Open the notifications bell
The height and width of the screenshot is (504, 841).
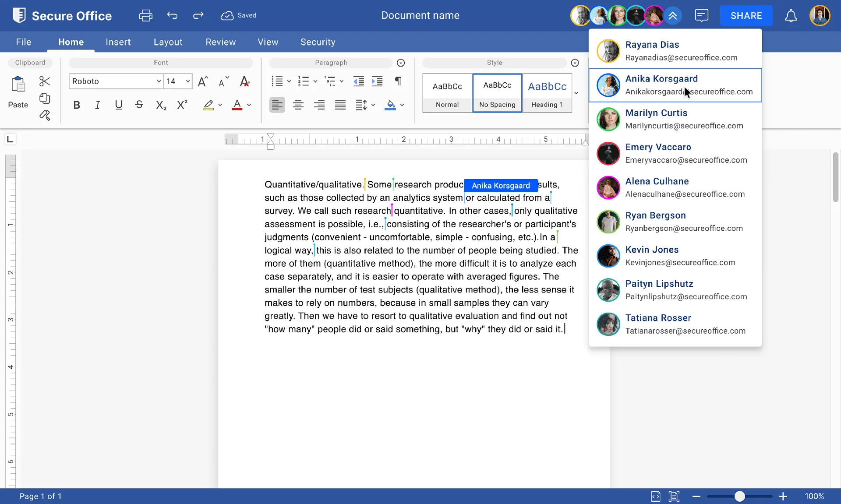tap(791, 16)
